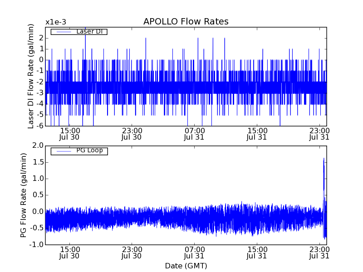Click "23:00 Jul 30" tick under PG Loop plot
Viewport: 363px width, 272px height.
pyautogui.click(x=132, y=253)
